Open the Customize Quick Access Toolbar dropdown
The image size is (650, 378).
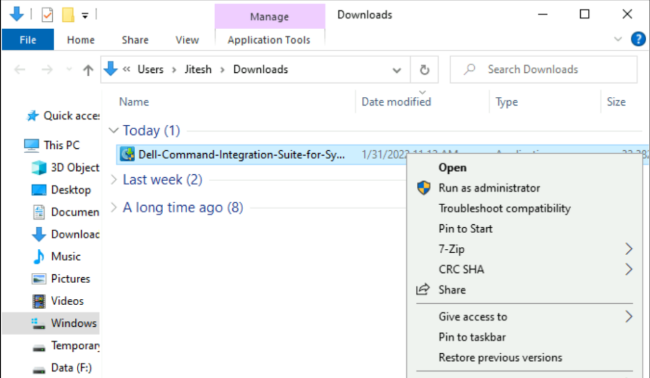click(x=85, y=16)
